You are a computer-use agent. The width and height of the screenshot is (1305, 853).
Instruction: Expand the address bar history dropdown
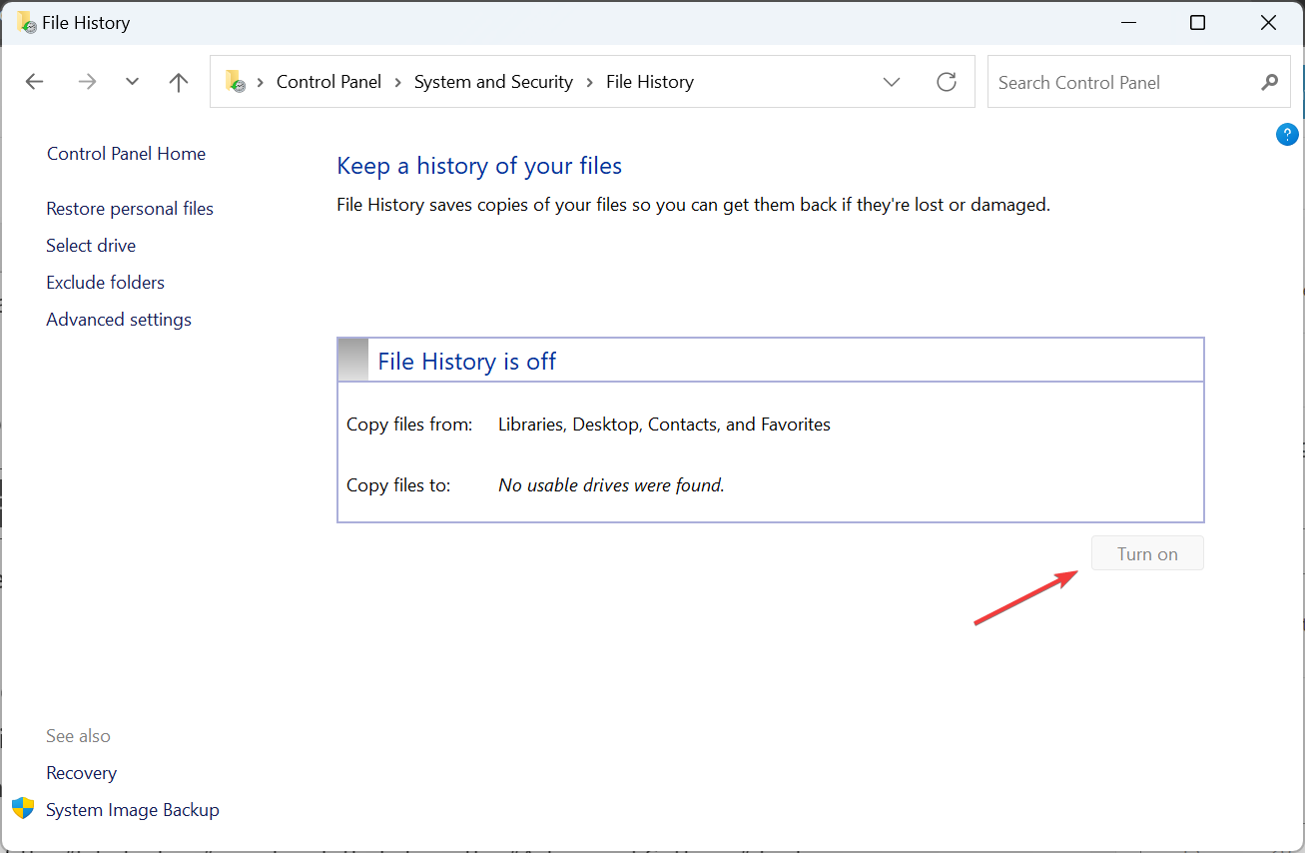tap(892, 82)
